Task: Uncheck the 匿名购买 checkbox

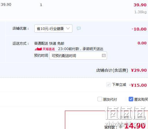Action: coord(131,99)
